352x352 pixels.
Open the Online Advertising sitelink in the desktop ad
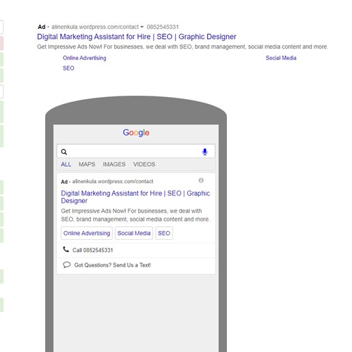click(84, 58)
